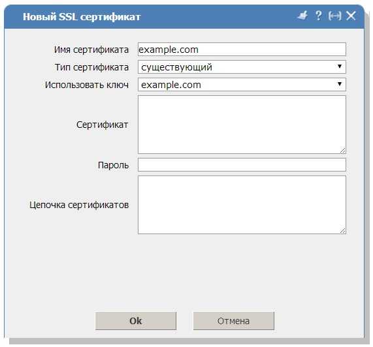Click the resize grip of Сертификат text area
373x347 pixels.
[342, 151]
